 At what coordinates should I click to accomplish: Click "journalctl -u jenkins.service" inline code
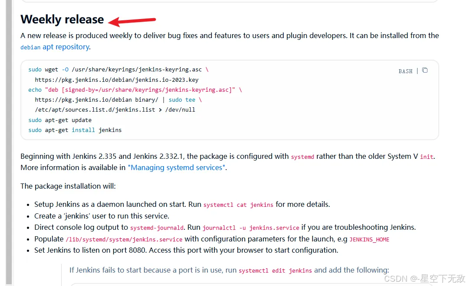click(251, 228)
